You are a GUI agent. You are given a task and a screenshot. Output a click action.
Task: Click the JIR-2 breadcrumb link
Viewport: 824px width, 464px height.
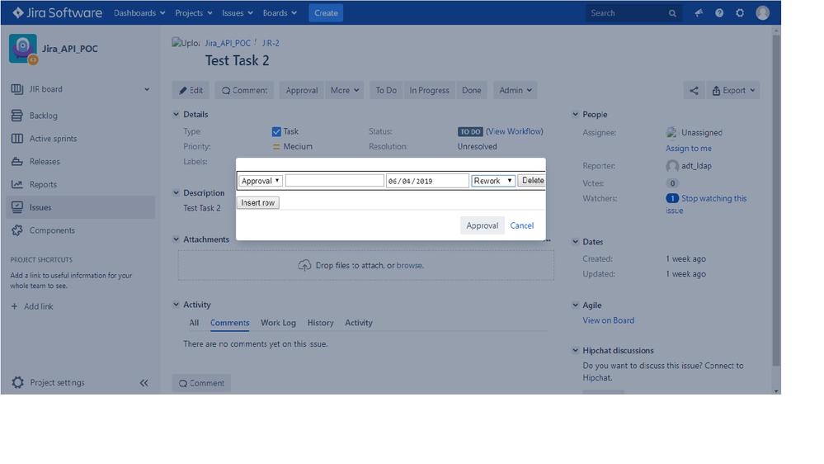pyautogui.click(x=271, y=43)
